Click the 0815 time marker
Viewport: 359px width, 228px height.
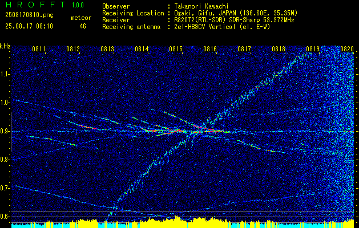176,48
